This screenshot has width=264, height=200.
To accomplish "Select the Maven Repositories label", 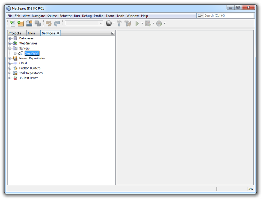I will pyautogui.click(x=32, y=58).
